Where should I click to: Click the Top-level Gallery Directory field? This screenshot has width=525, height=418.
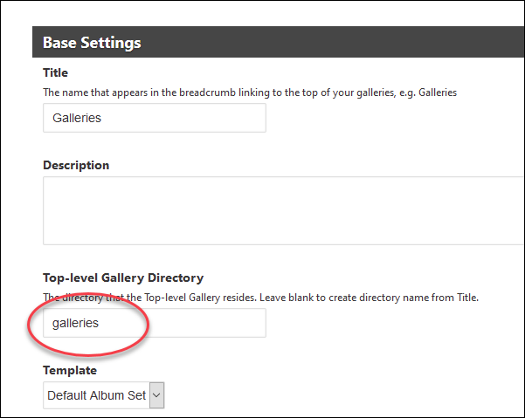[154, 323]
